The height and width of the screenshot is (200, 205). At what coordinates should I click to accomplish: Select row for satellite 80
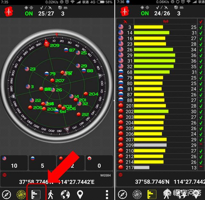pos(160,83)
